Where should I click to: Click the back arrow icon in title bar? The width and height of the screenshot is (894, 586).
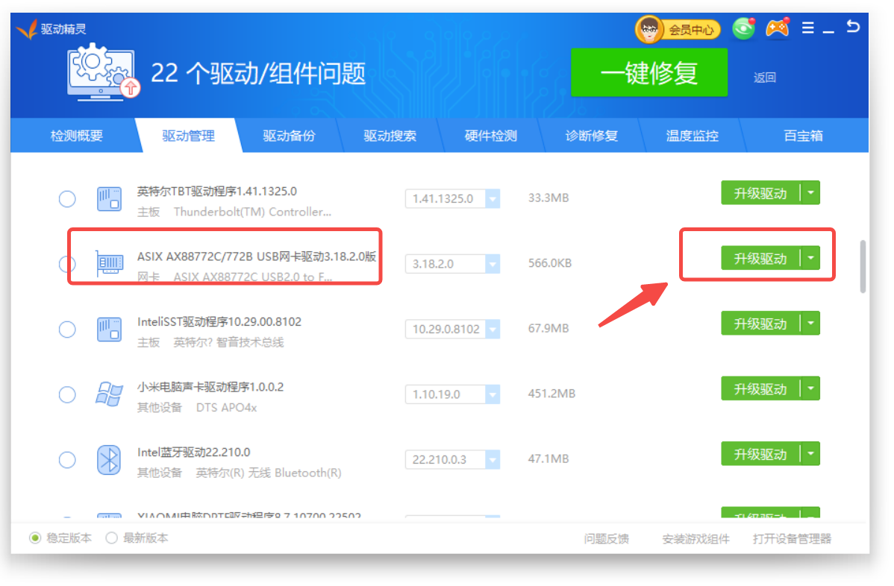(x=853, y=27)
